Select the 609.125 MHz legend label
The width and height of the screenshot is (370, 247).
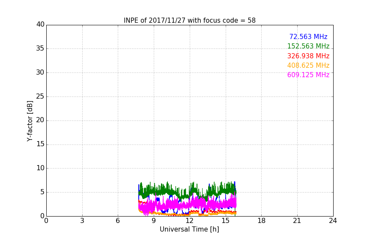(308, 75)
